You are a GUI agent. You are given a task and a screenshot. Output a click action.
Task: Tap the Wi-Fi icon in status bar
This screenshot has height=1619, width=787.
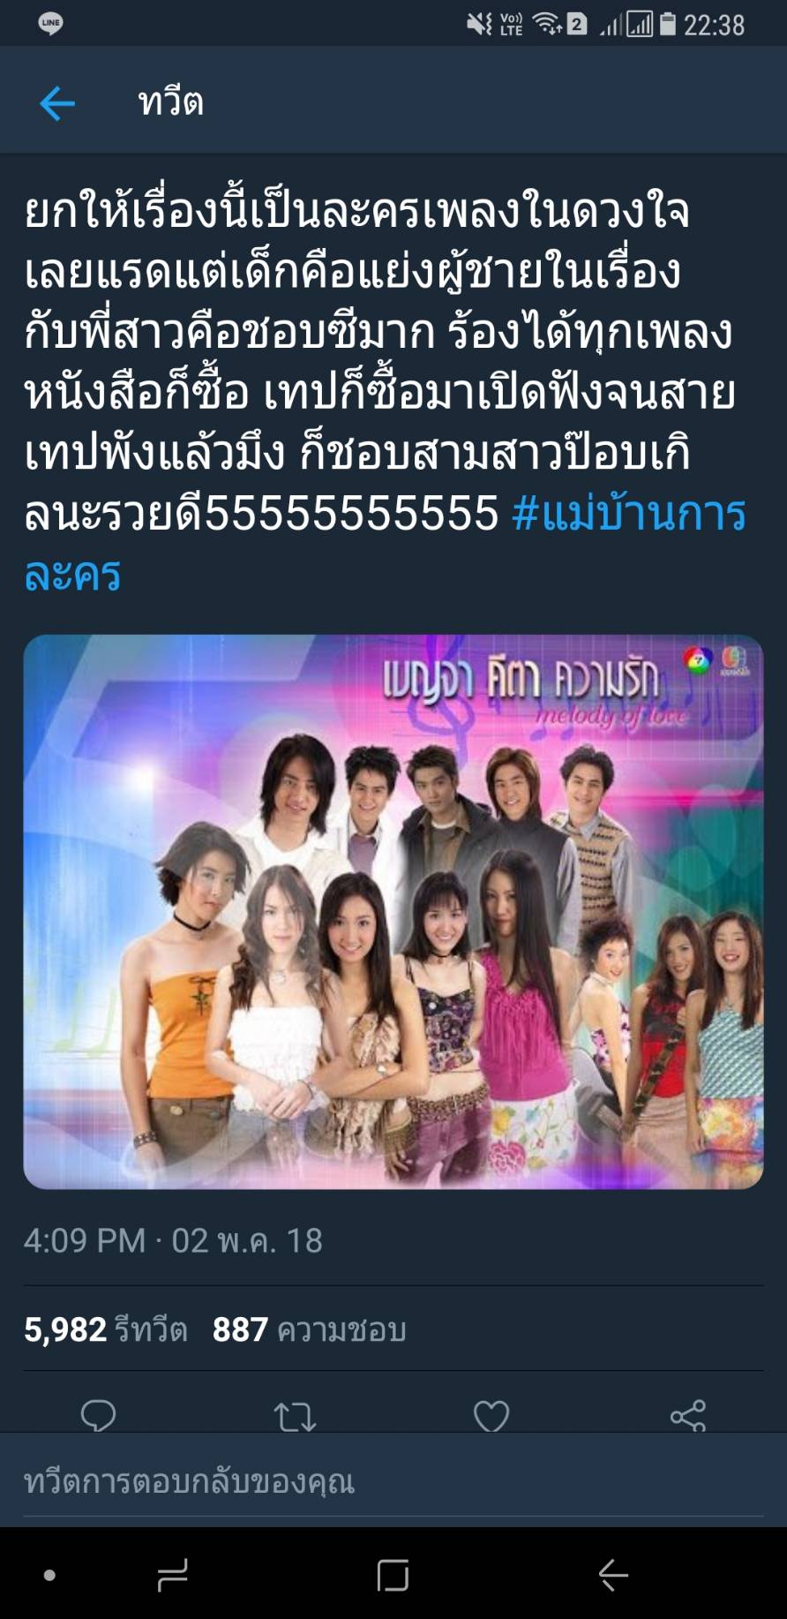coord(548,24)
